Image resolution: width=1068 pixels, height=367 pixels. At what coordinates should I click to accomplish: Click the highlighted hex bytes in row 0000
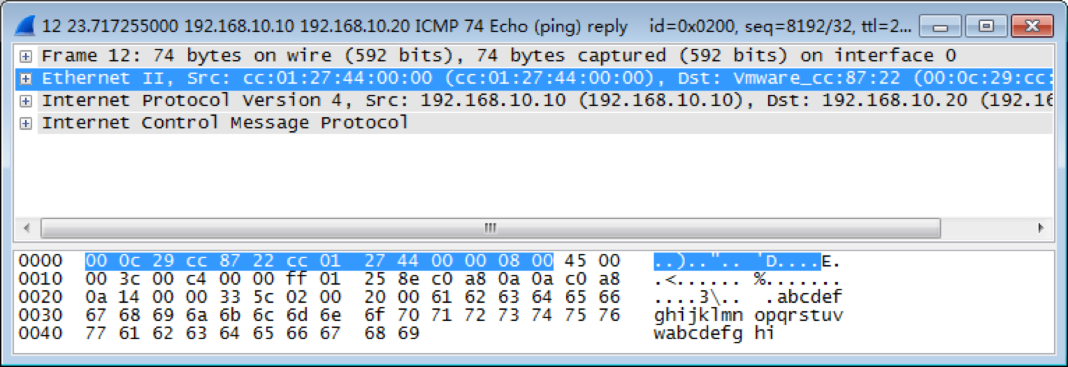point(319,261)
